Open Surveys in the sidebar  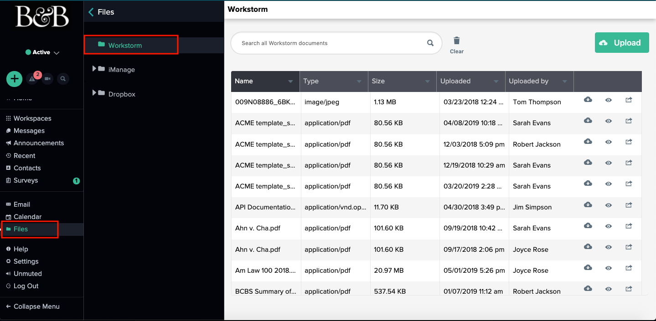tap(22, 180)
